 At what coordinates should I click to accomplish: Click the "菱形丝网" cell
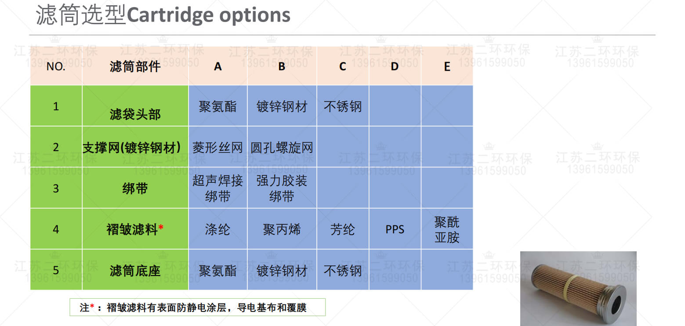pyautogui.click(x=217, y=148)
